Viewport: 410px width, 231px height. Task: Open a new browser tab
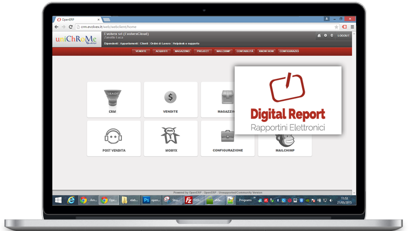(x=106, y=19)
